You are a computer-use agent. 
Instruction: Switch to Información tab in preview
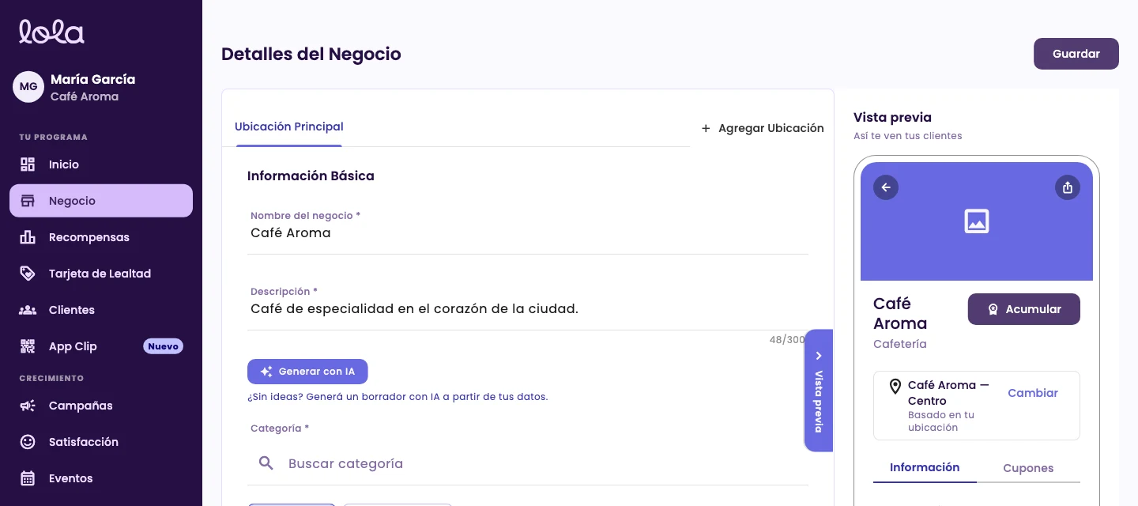925,467
